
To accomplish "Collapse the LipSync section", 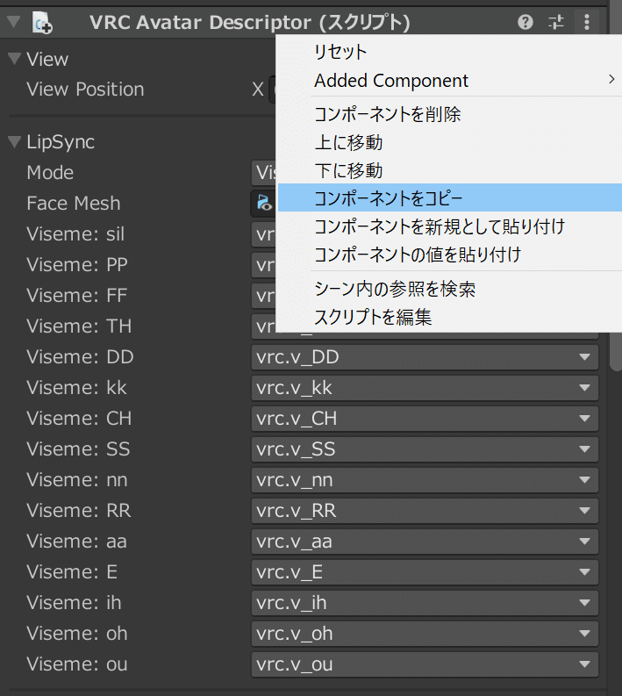I will point(15,141).
